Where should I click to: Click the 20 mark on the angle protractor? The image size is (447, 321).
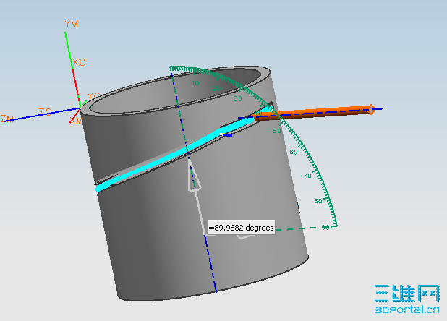point(217,89)
